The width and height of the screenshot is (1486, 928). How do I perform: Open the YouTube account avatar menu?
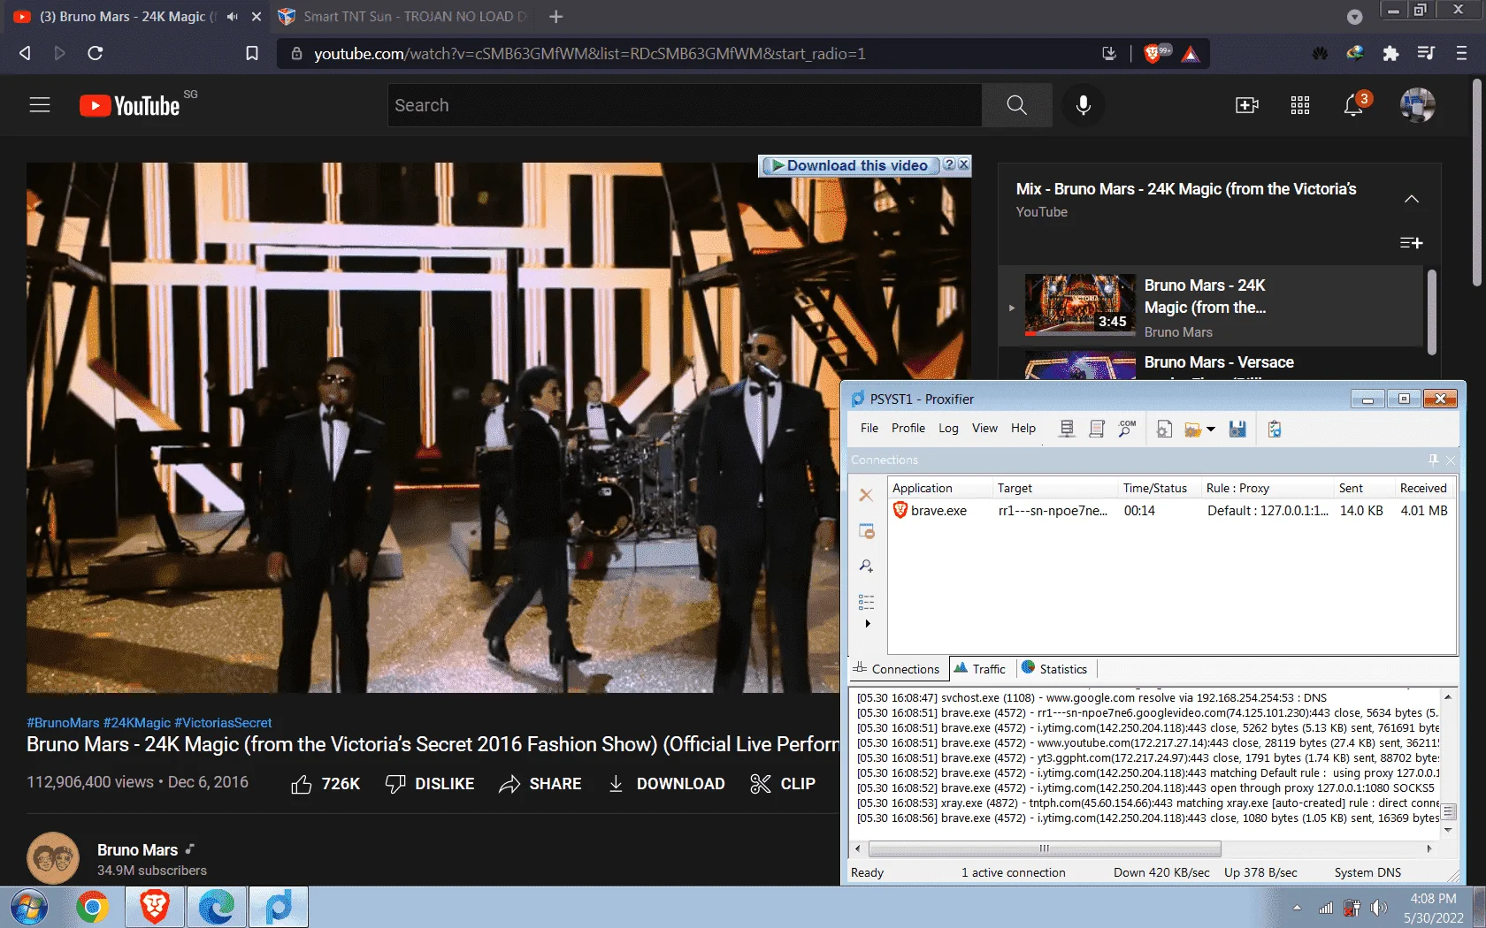(1417, 105)
